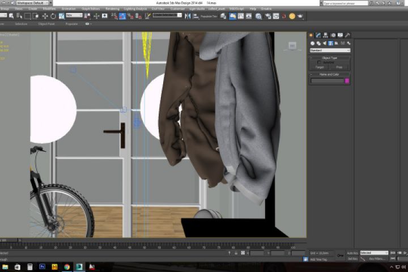Collapse the Object Type rollout
Viewport: 408px width, 272px height.
pyautogui.click(x=329, y=58)
